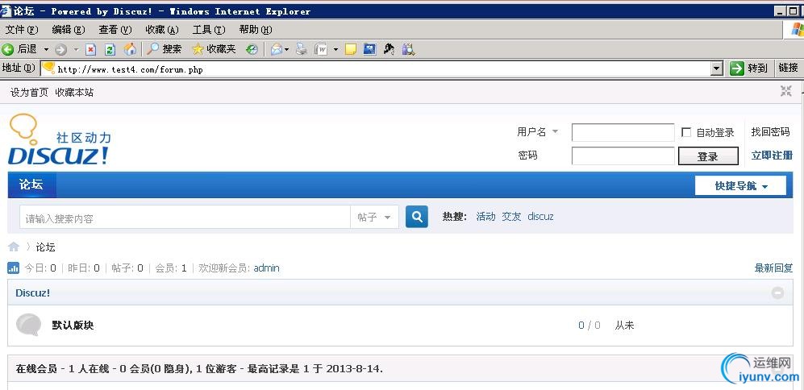
Task: Click the IE Back (后退) button
Action: pos(20,49)
